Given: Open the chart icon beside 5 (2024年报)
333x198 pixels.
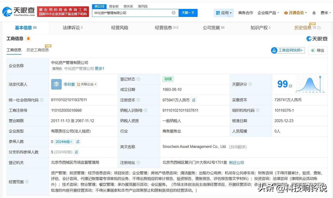Looking at the screenshot, I should click(76, 152).
